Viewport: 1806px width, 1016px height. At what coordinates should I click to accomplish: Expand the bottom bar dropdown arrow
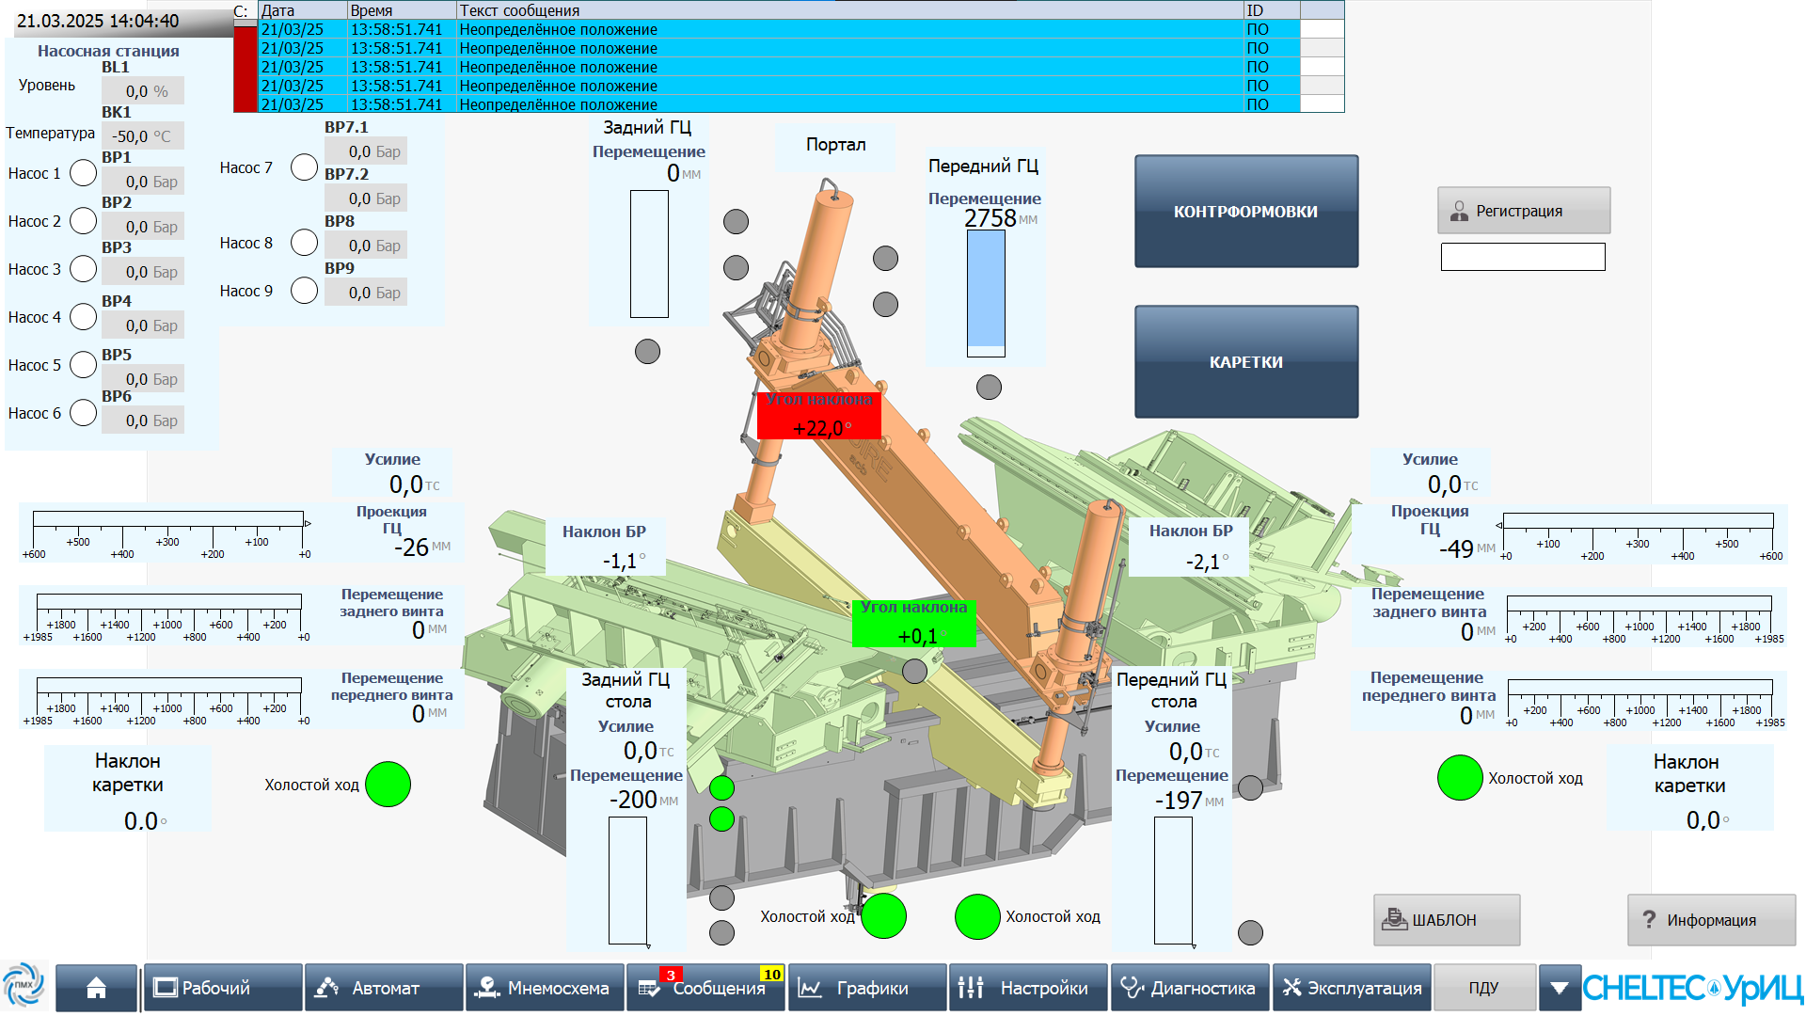[x=1559, y=988]
